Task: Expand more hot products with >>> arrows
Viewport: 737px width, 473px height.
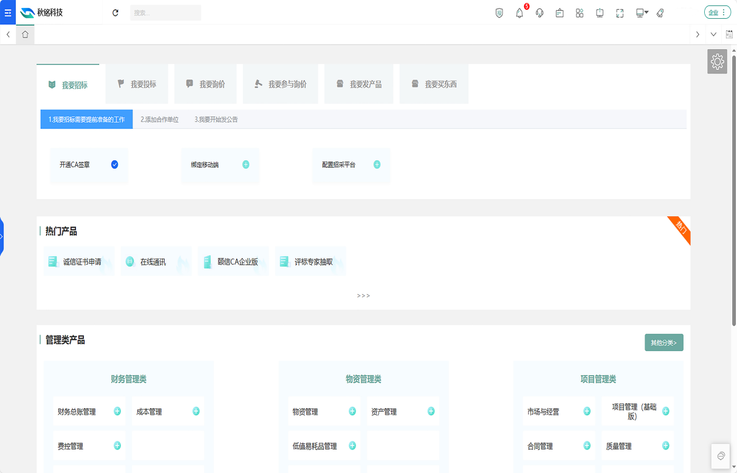Action: (x=363, y=296)
